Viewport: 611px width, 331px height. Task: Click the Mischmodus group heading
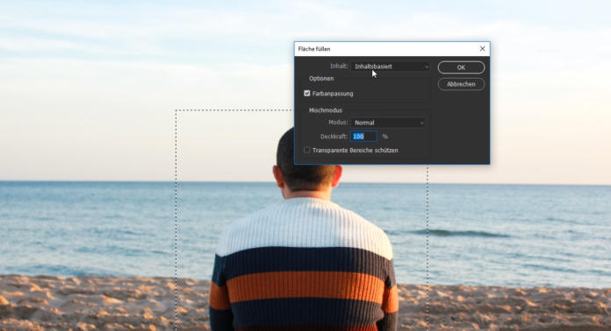point(326,110)
